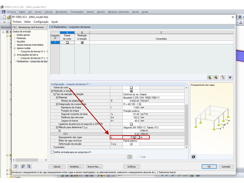Image resolution: width=244 pixels, height=183 pixels.
Task: Go to previous table with left-arrow icon
Action: [x=23, y=167]
